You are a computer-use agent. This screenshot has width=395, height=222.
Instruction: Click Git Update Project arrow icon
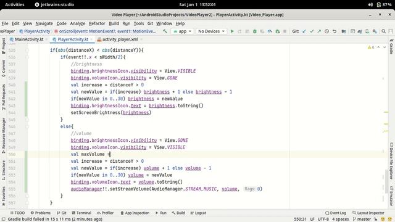pos(304,31)
